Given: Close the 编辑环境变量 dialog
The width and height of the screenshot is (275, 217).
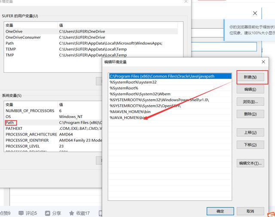Looking at the screenshot, I should pos(263,62).
